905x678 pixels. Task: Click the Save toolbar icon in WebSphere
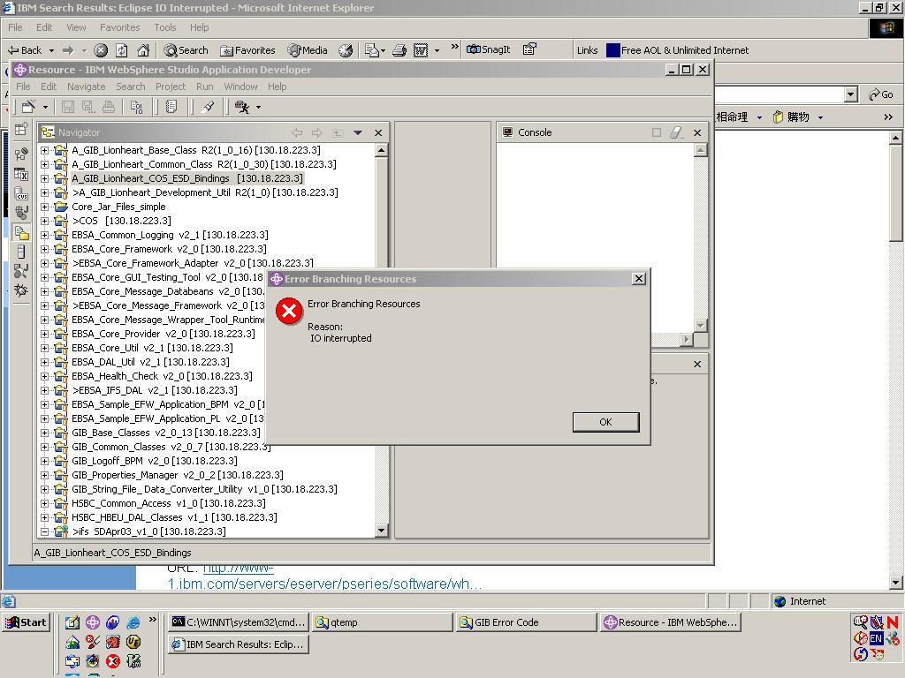point(67,107)
